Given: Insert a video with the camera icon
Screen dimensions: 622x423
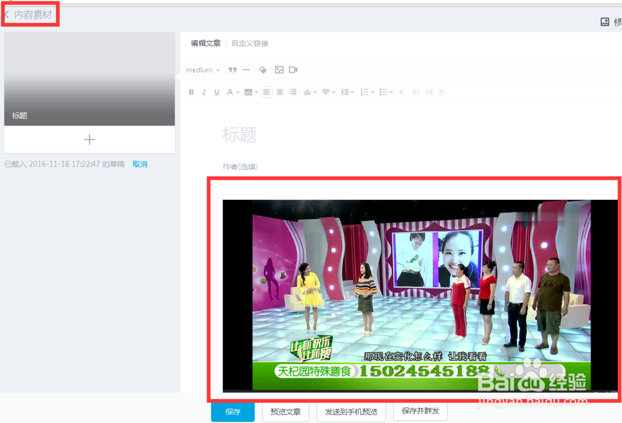Looking at the screenshot, I should click(293, 70).
